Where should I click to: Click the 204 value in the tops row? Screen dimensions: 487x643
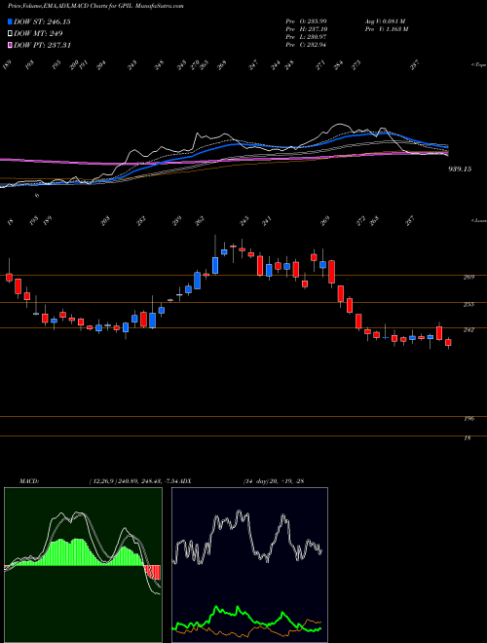100,65
